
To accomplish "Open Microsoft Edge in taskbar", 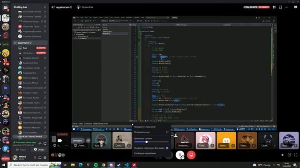I will (x=81, y=165).
